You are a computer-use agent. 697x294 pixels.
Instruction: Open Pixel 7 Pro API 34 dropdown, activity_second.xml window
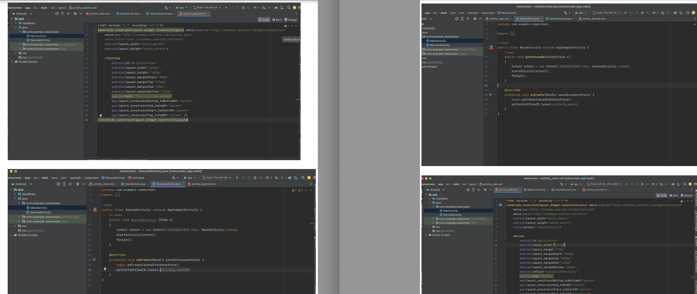pyautogui.click(x=207, y=8)
